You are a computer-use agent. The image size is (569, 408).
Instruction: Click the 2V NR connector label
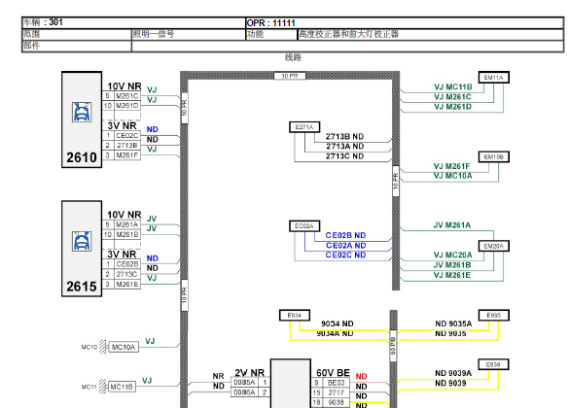click(x=249, y=373)
